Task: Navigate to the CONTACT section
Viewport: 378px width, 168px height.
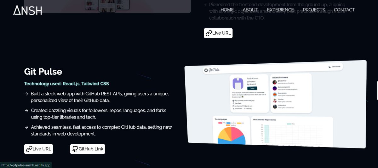Action: [x=344, y=10]
